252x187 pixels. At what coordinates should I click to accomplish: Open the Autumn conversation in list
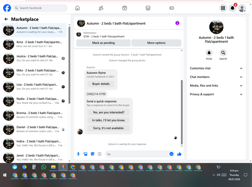coord(34,30)
